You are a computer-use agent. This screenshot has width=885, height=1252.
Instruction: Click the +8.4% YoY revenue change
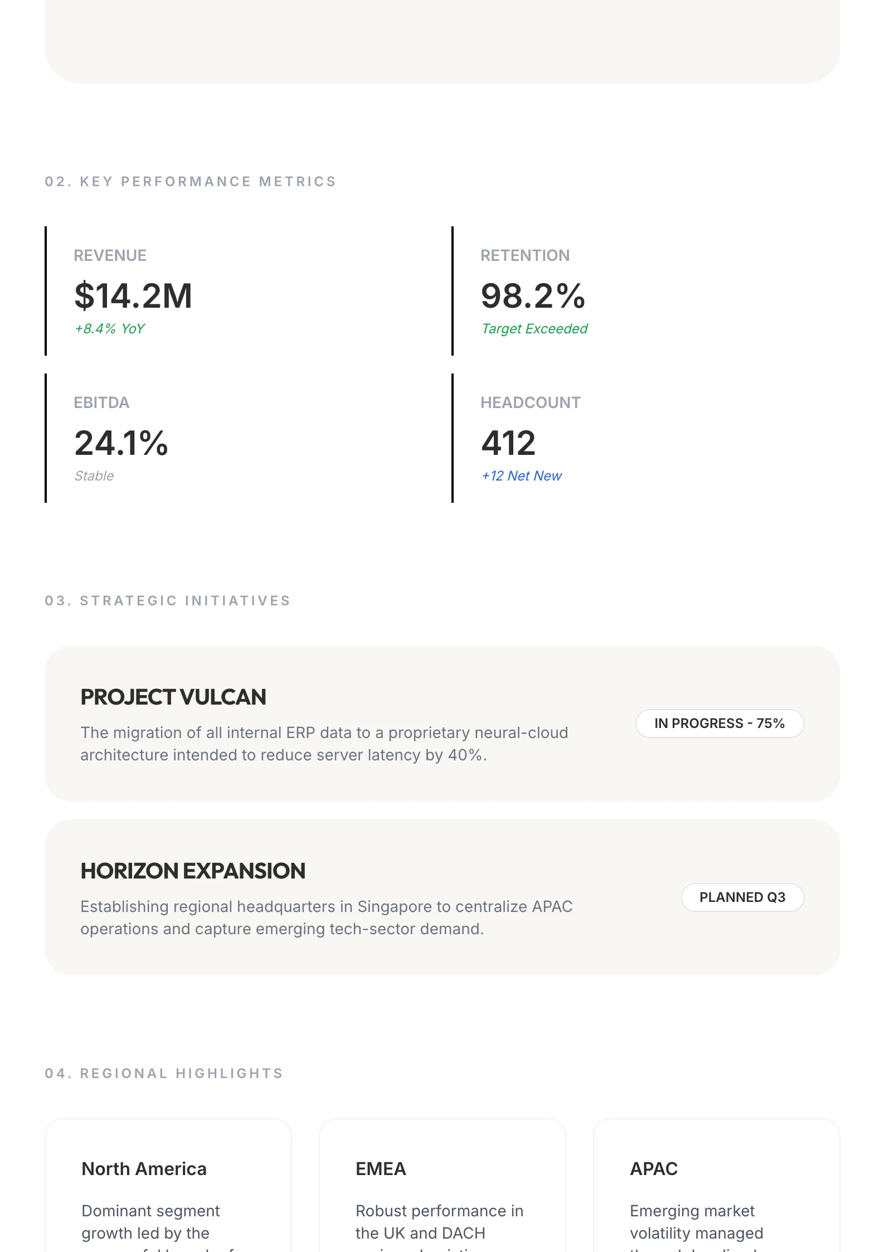110,329
